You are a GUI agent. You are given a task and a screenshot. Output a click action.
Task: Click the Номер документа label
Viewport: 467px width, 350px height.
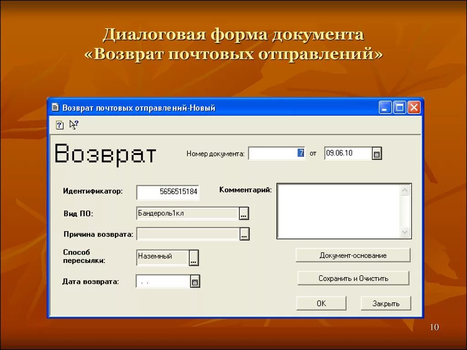[215, 154]
